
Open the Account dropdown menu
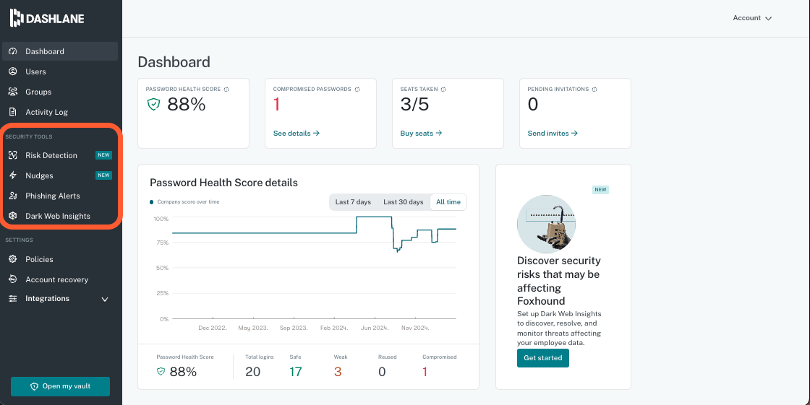pyautogui.click(x=752, y=18)
